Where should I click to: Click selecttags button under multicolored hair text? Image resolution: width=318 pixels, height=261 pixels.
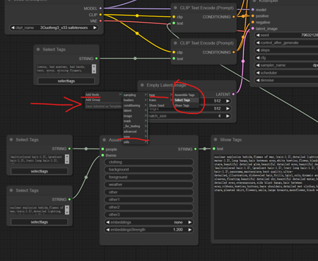point(40,171)
